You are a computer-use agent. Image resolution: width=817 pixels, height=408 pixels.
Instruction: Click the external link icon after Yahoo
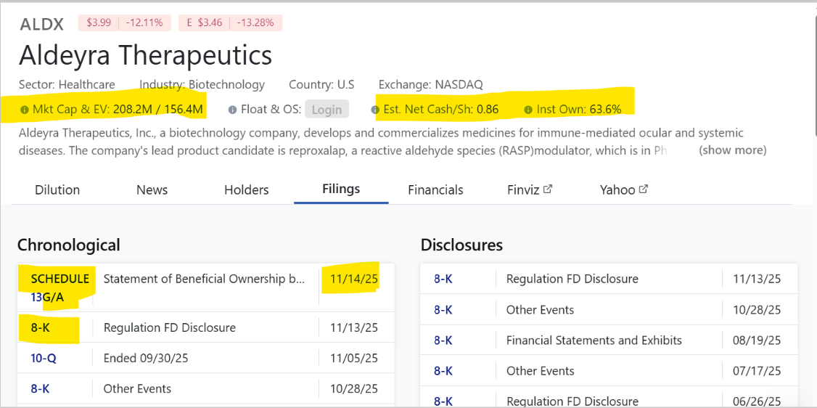tap(643, 189)
